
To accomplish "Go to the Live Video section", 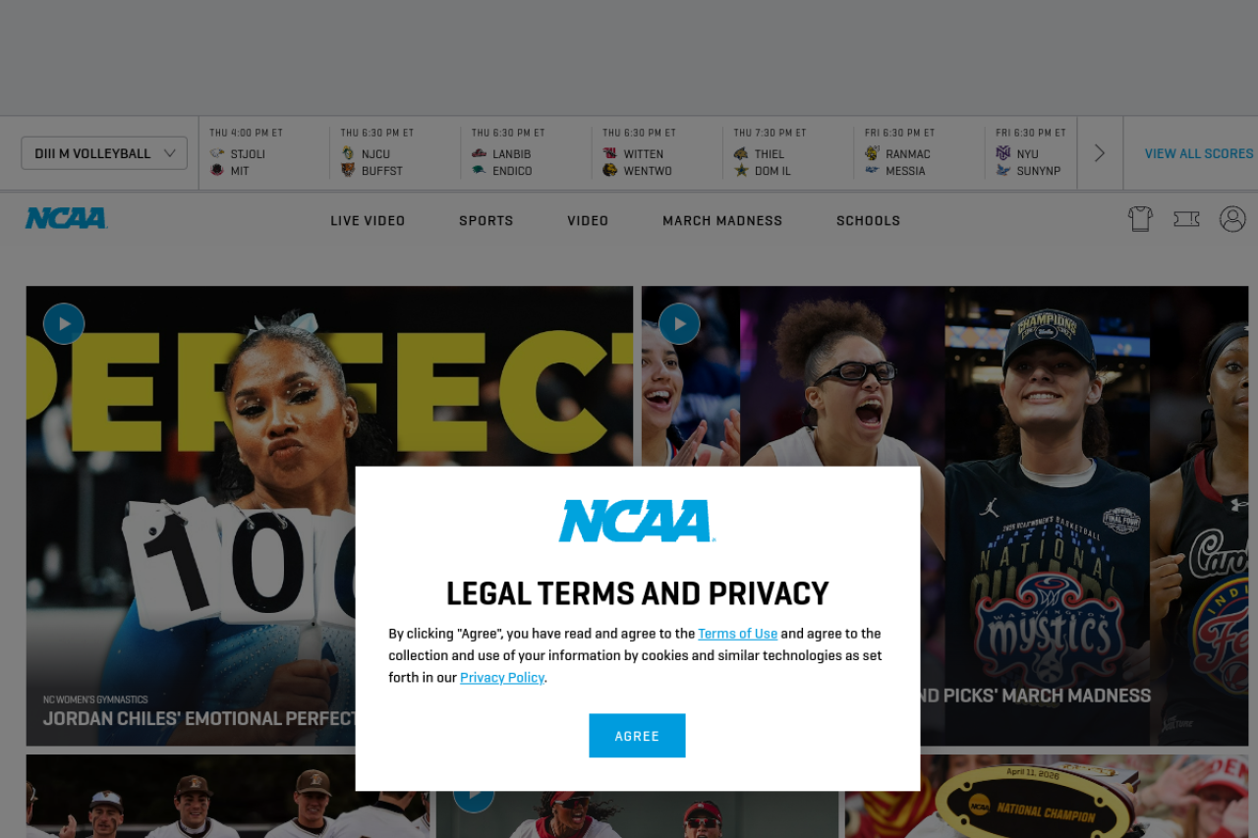I will 368,220.
